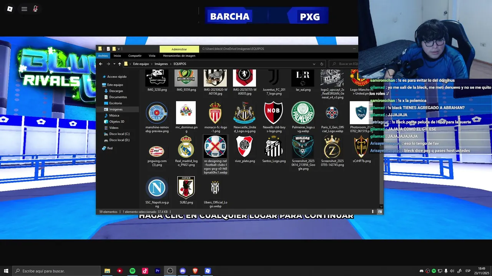
Task: Select the IMG_9359.png Melonchester file
Action: coord(186,81)
